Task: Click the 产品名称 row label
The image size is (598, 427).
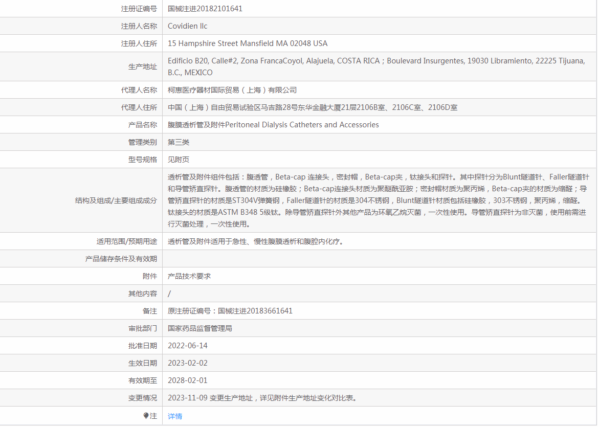Action: [x=143, y=125]
